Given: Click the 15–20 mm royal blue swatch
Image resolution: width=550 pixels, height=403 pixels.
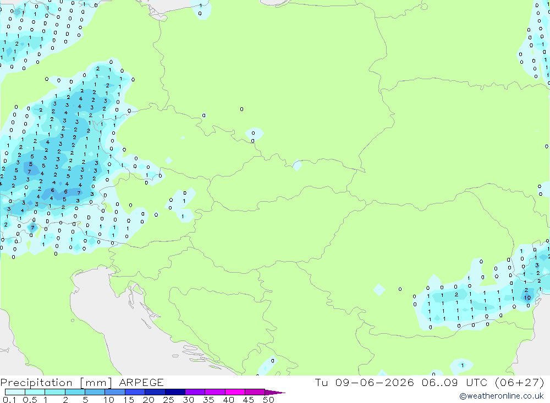Looking at the screenshot, I should (x=135, y=392).
